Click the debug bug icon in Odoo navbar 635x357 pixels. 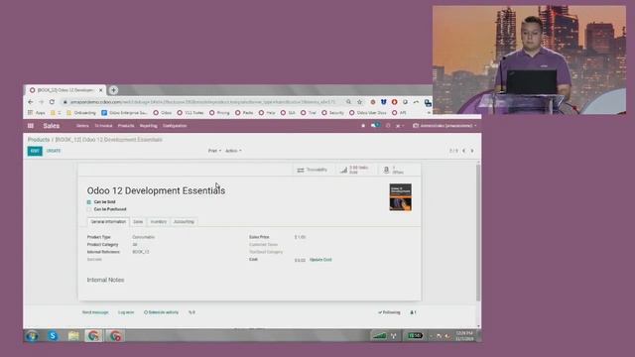coord(363,126)
